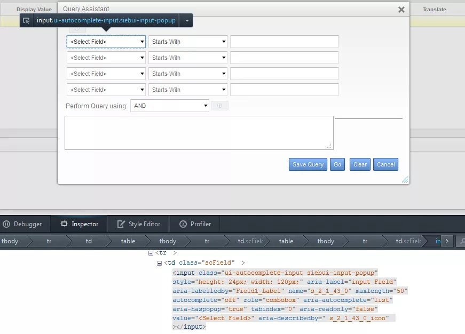The height and width of the screenshot is (334, 465).
Task: Click the Clear button
Action: (360, 164)
